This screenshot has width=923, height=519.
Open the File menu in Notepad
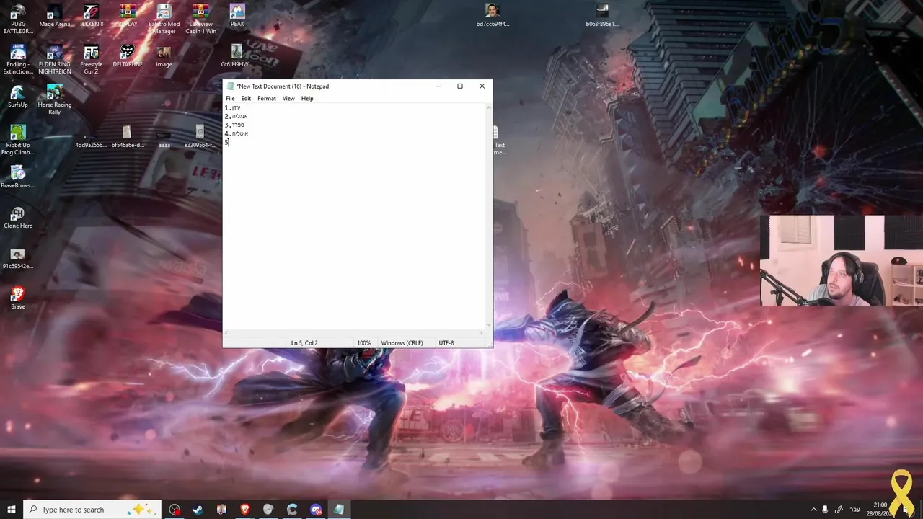230,98
